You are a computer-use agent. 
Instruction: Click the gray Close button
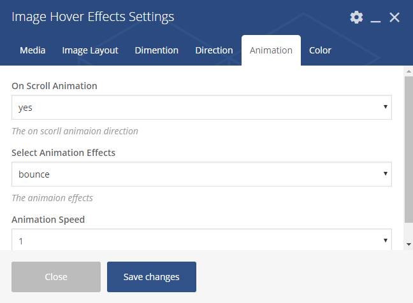click(x=56, y=277)
